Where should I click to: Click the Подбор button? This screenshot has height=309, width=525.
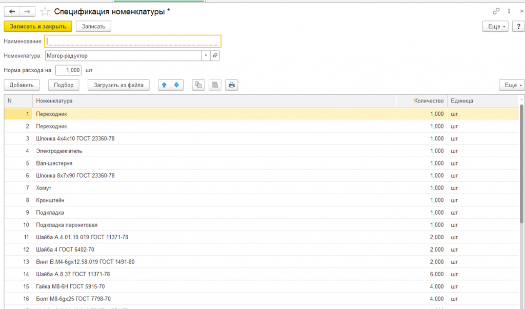pyautogui.click(x=64, y=85)
